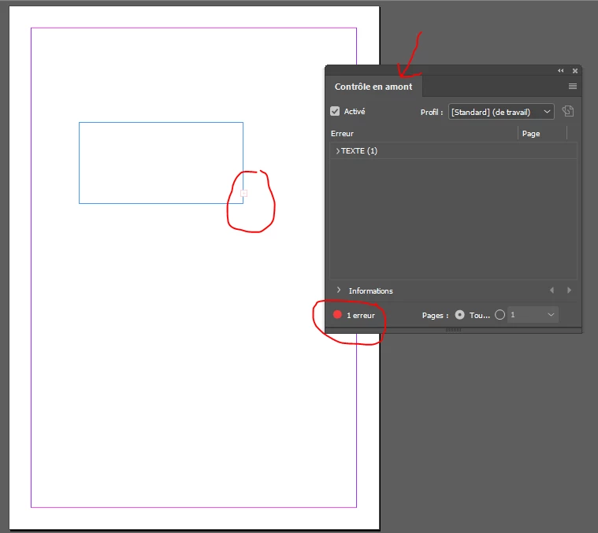Select the Tou... pages radio button
598x533 pixels.
click(459, 315)
